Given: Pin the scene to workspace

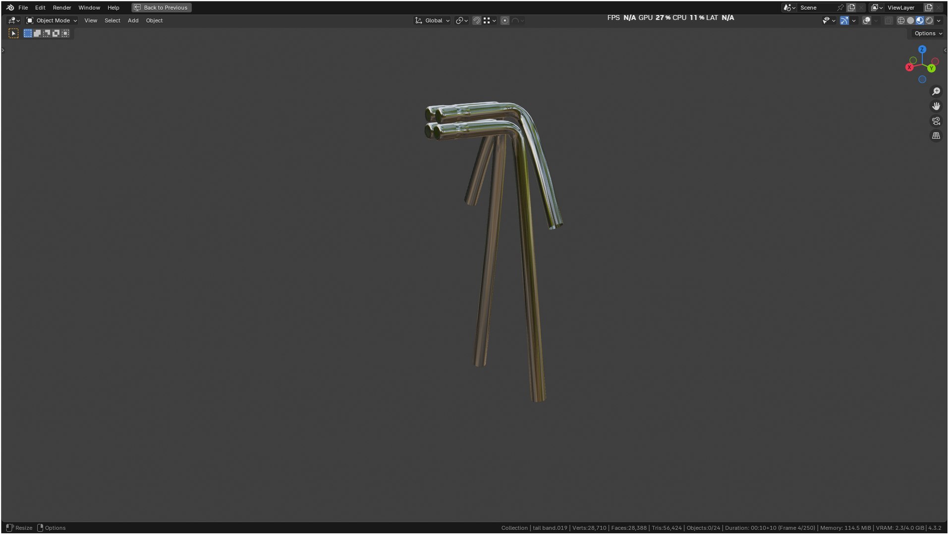Looking at the screenshot, I should [840, 7].
